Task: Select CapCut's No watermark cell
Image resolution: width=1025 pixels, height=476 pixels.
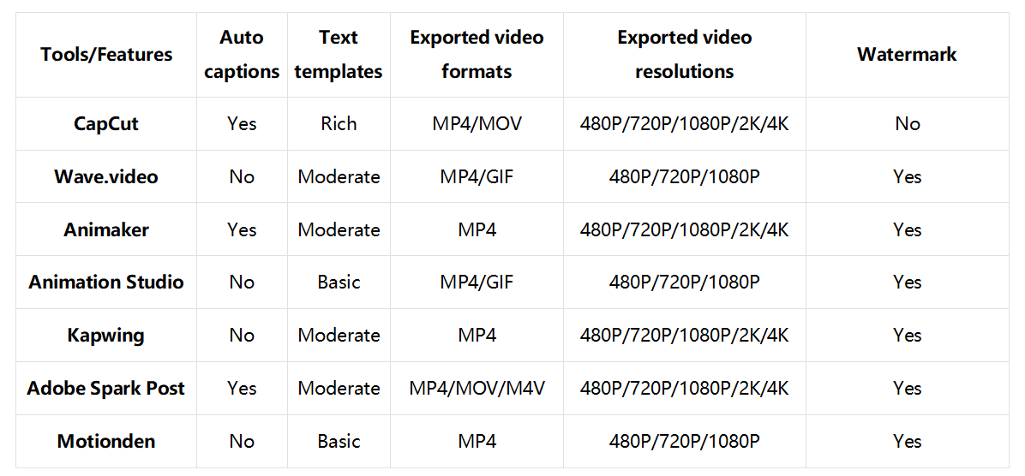Action: point(907,124)
